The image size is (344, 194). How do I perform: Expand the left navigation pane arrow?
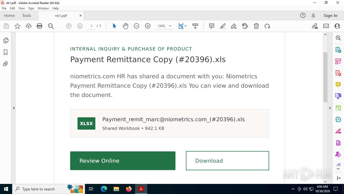tap(14, 108)
